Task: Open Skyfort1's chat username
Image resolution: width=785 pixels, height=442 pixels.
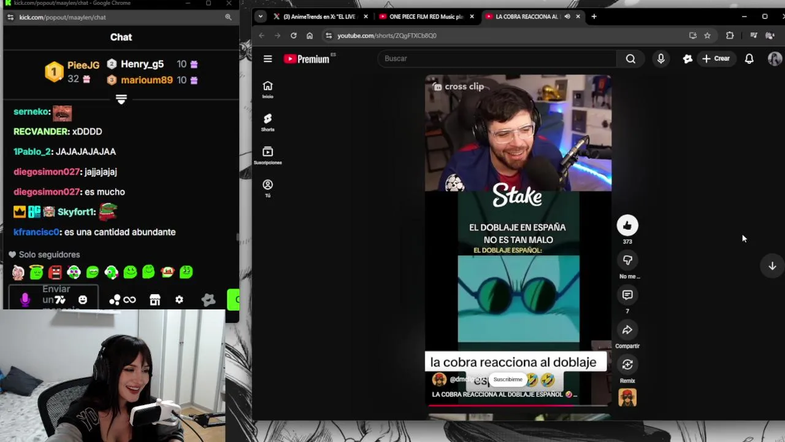Action: (76, 212)
